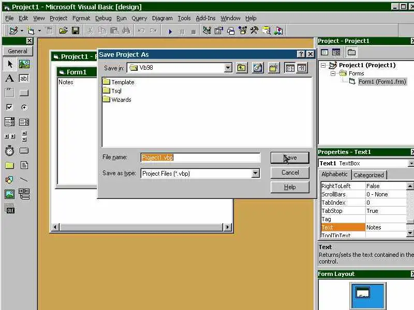Select the Pointer tool in toolbox
The height and width of the screenshot is (310, 414).
coord(10,64)
